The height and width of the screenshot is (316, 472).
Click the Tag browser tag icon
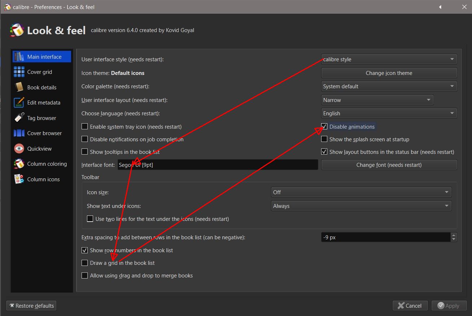coord(19,118)
